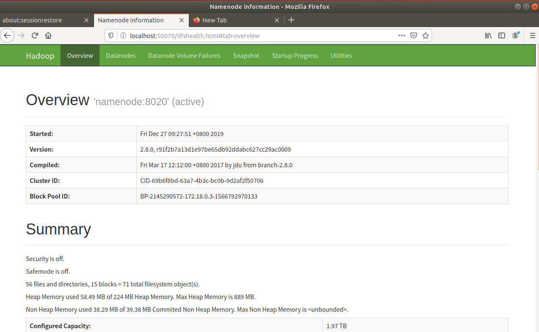539x332 pixels.
Task: Show site information icon in address bar
Action: point(123,35)
